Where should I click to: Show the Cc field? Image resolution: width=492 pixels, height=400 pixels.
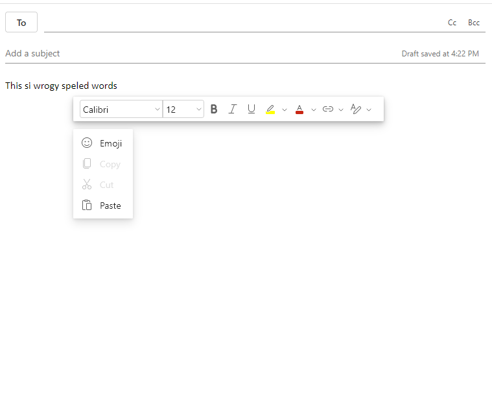(x=452, y=23)
